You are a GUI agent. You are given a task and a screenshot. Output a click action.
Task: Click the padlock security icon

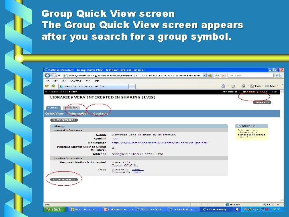point(210,76)
